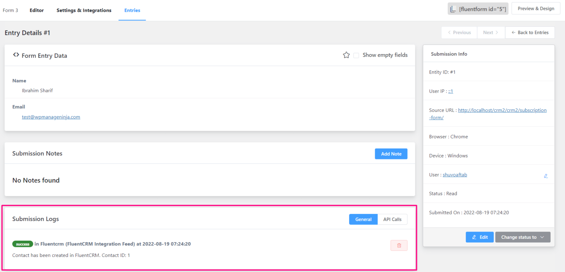Open the Preview & Design page
Viewport: 565px width, 272px height.
coord(536,8)
